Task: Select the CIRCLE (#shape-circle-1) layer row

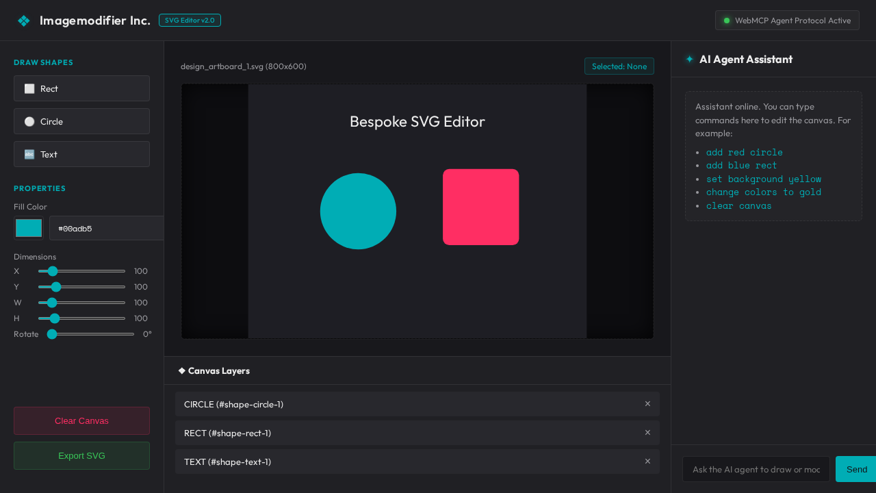Action: point(417,404)
